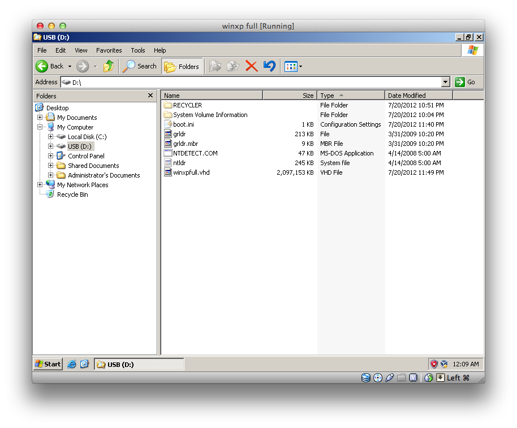Image resolution: width=517 pixels, height=428 pixels.
Task: Open the View menu
Action: pos(81,50)
